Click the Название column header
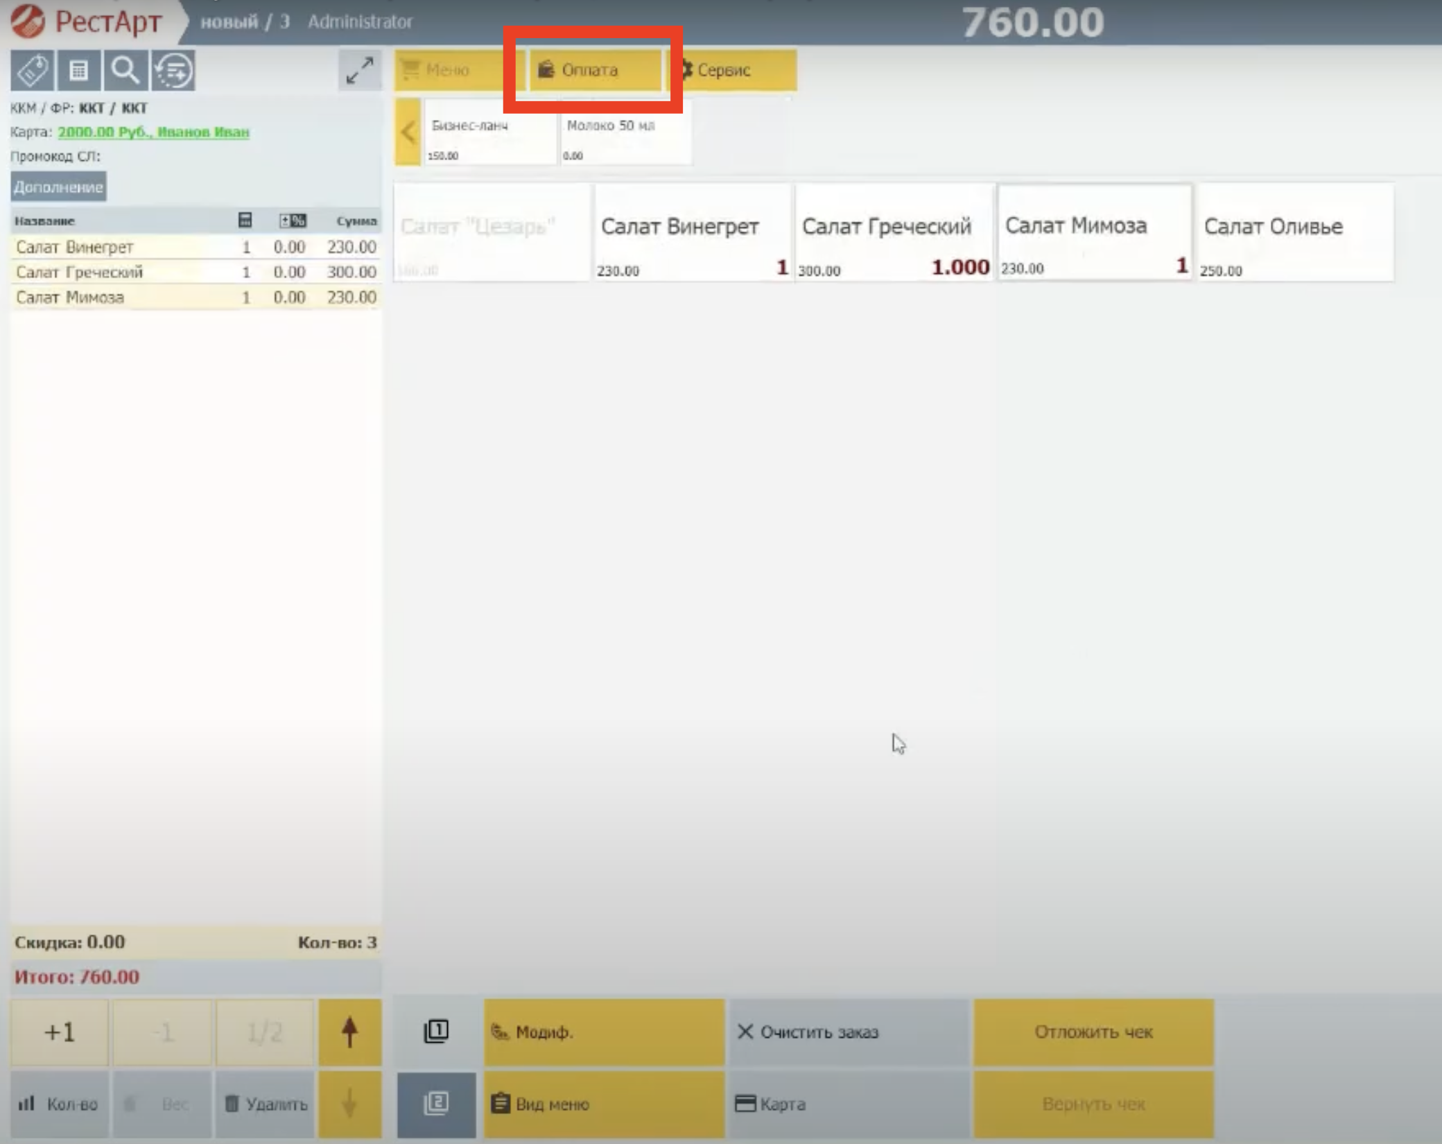 pos(44,221)
